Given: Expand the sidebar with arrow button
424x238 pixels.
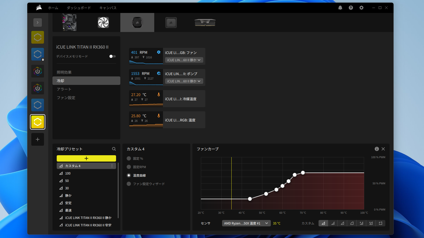Looking at the screenshot, I should pyautogui.click(x=38, y=22).
